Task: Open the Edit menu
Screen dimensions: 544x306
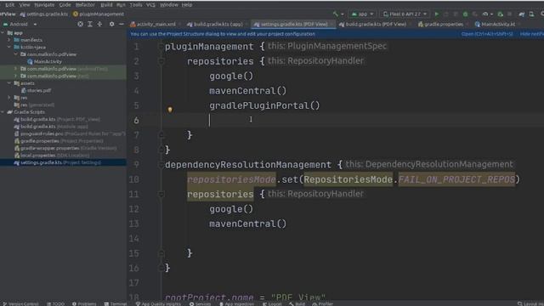Action: pos(9,5)
